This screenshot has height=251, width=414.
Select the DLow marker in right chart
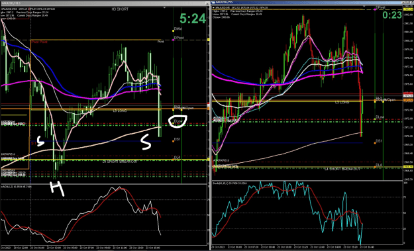point(375,119)
